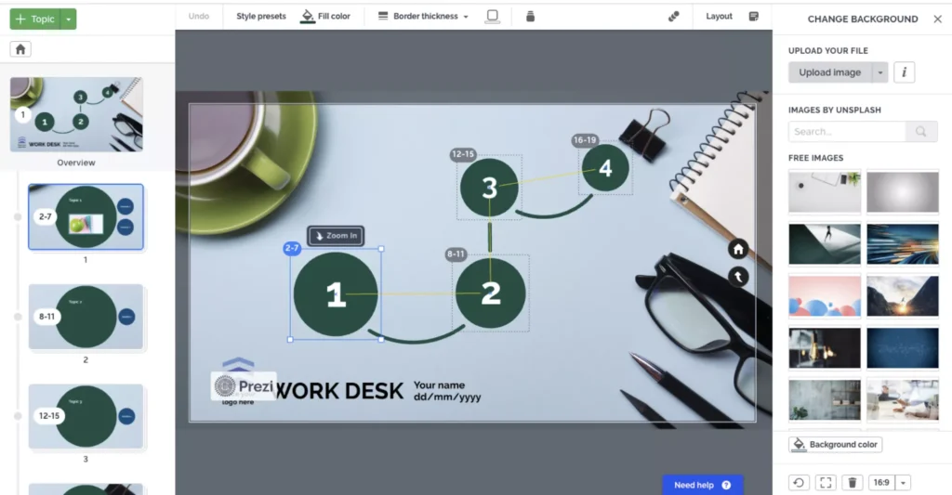
Task: Select the mountain canyon free image
Action: point(902,296)
